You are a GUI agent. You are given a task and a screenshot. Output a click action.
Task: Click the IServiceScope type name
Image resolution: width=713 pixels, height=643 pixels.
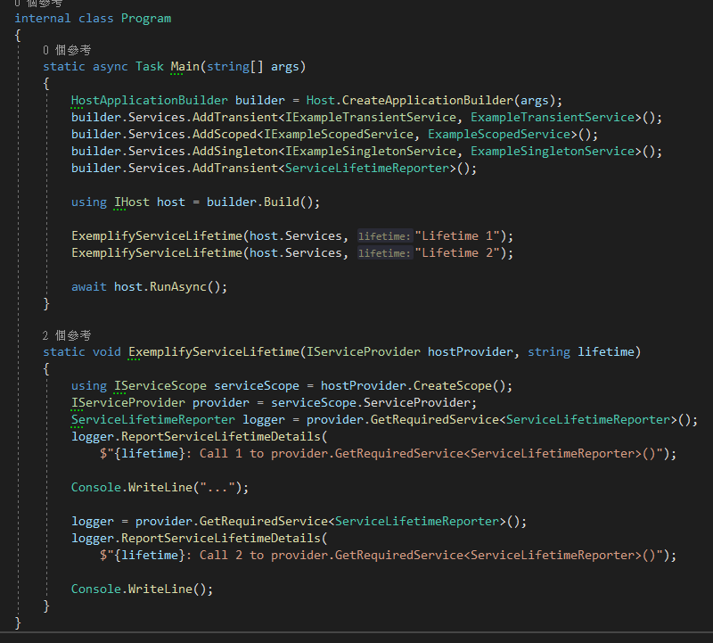[160, 386]
